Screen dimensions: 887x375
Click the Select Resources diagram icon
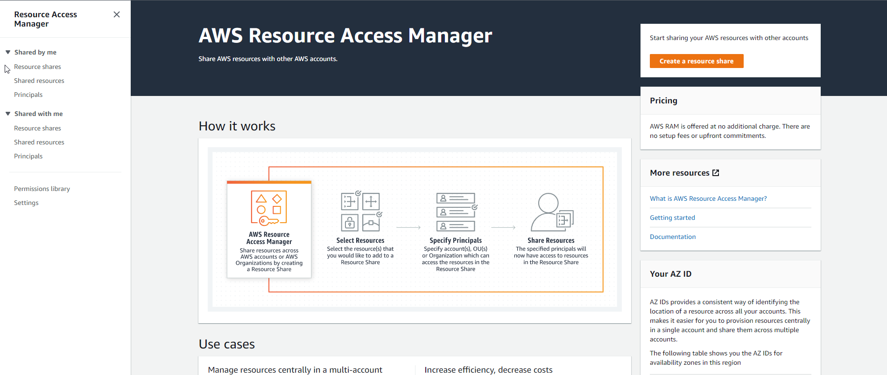(x=362, y=211)
